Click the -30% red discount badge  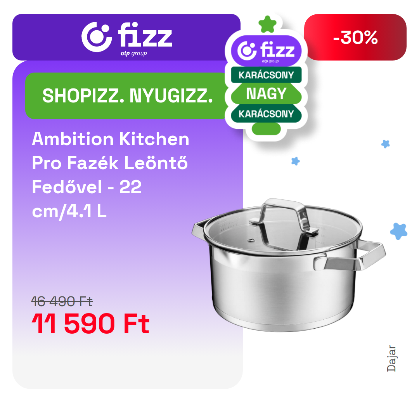(355, 37)
